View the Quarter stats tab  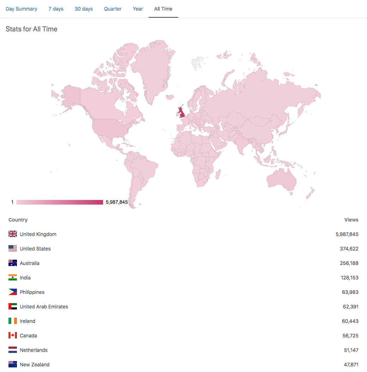[113, 9]
